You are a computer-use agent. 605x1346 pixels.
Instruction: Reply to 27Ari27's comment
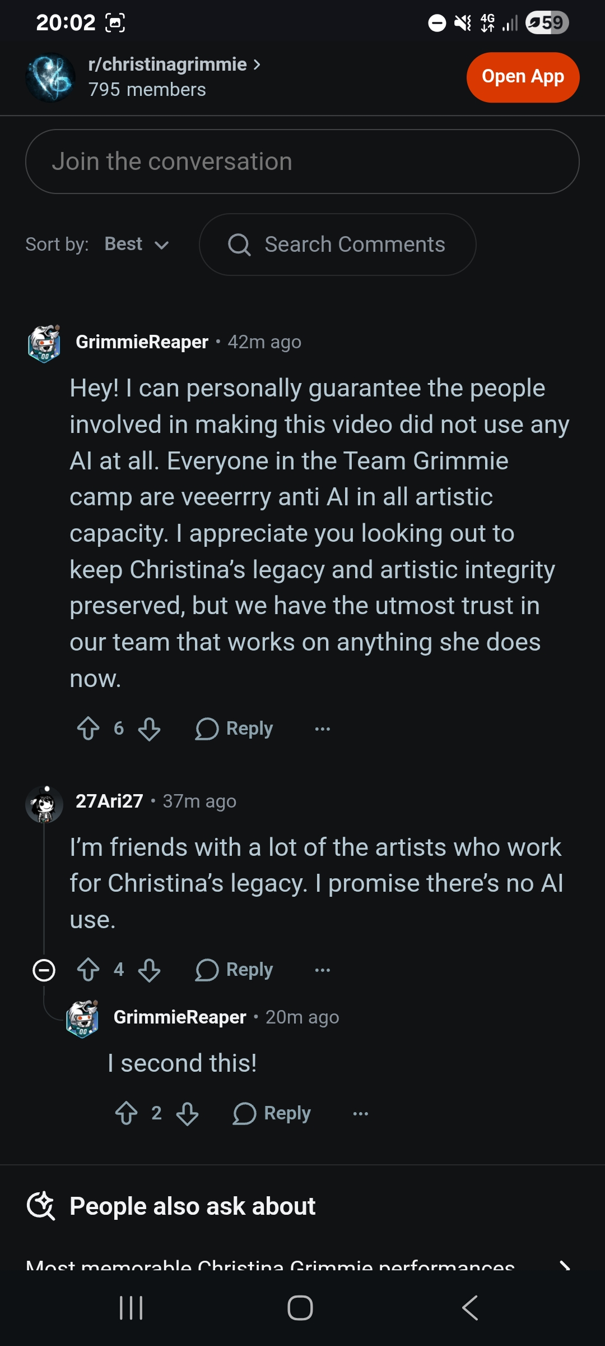click(x=234, y=970)
